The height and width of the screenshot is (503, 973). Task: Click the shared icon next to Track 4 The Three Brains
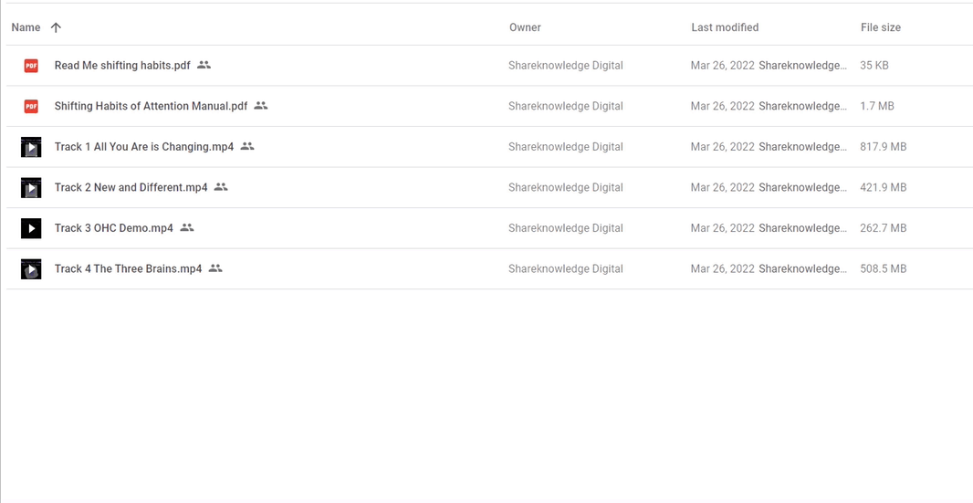click(215, 268)
